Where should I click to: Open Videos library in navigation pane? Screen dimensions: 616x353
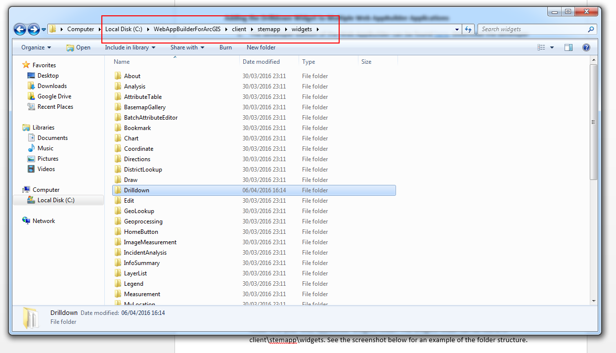click(46, 169)
